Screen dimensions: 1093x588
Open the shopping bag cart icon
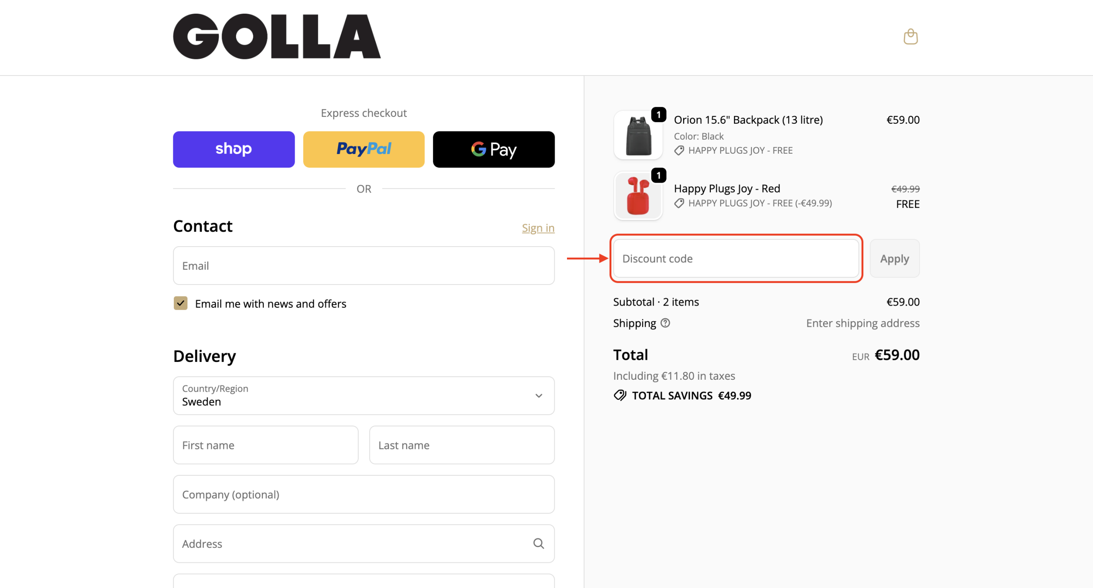[910, 37]
